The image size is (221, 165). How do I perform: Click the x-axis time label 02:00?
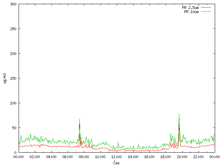pyautogui.click(x=35, y=157)
